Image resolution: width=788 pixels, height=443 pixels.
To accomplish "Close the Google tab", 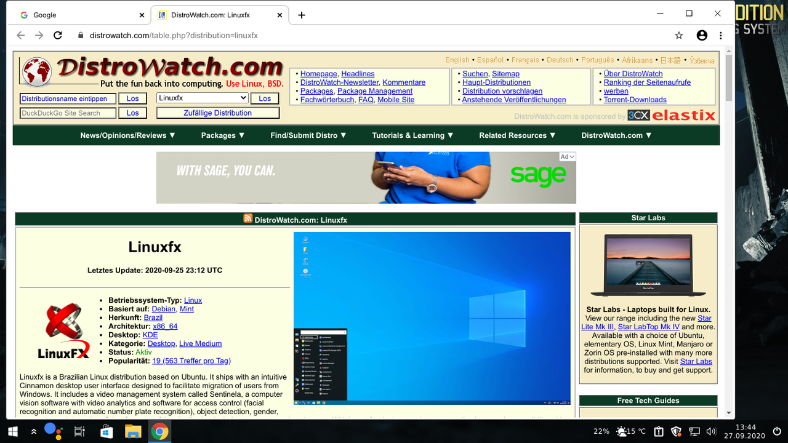I will [x=141, y=15].
